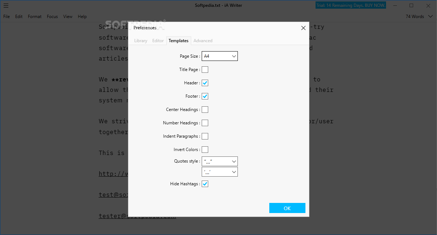Uncheck the Header checkbox
437x235 pixels.
pos(205,83)
